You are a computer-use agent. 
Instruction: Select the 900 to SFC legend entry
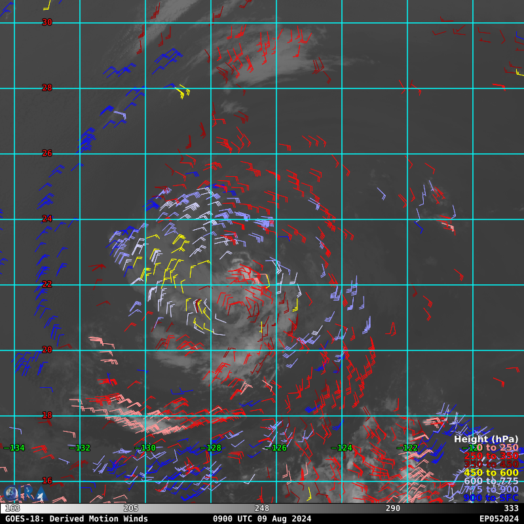[491, 498]
